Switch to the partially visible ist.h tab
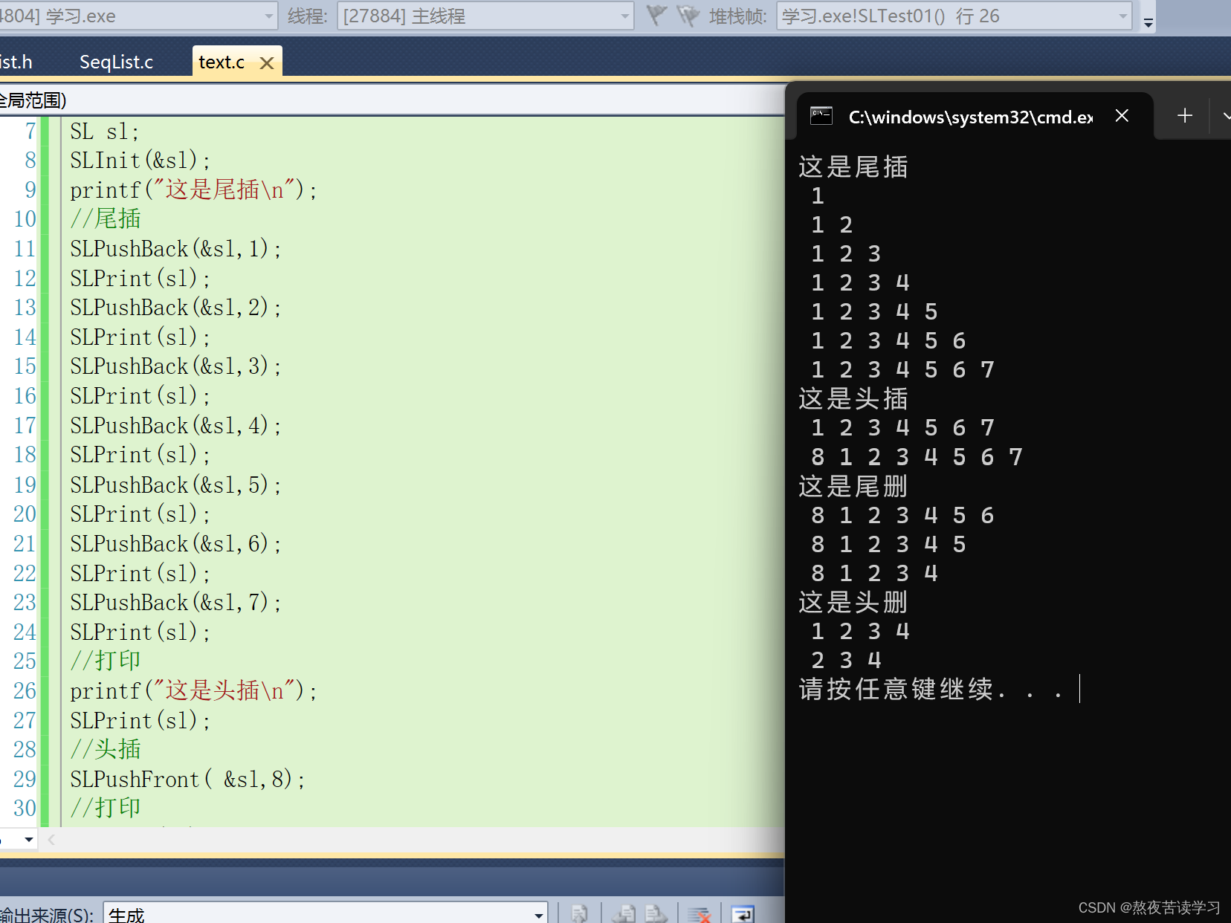 coord(16,62)
